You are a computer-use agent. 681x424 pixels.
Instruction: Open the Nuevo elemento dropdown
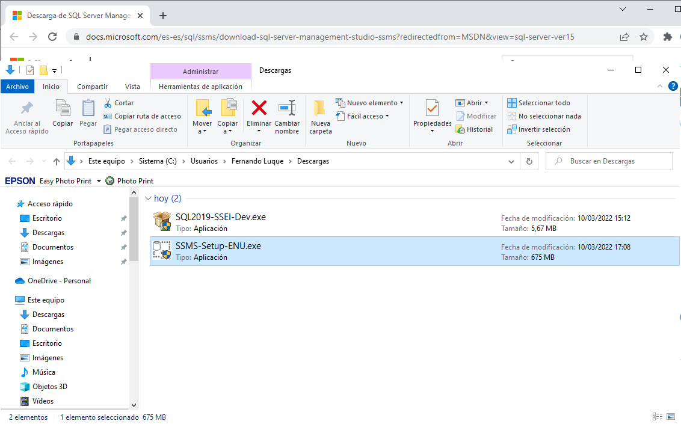coord(369,103)
